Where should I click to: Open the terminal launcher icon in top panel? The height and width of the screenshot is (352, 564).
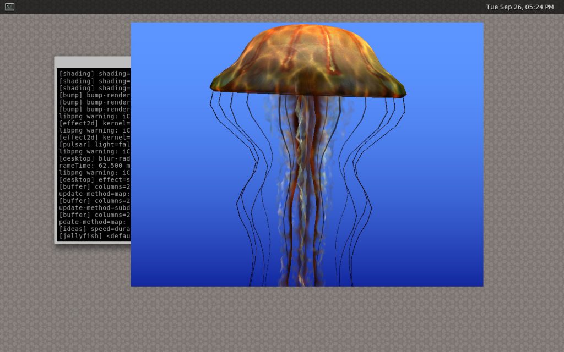point(10,7)
